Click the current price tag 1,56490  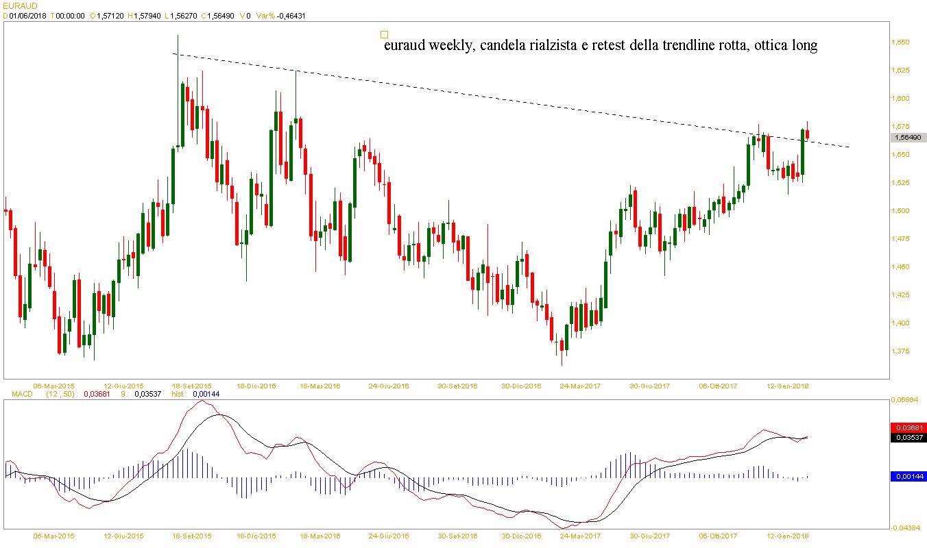point(908,138)
